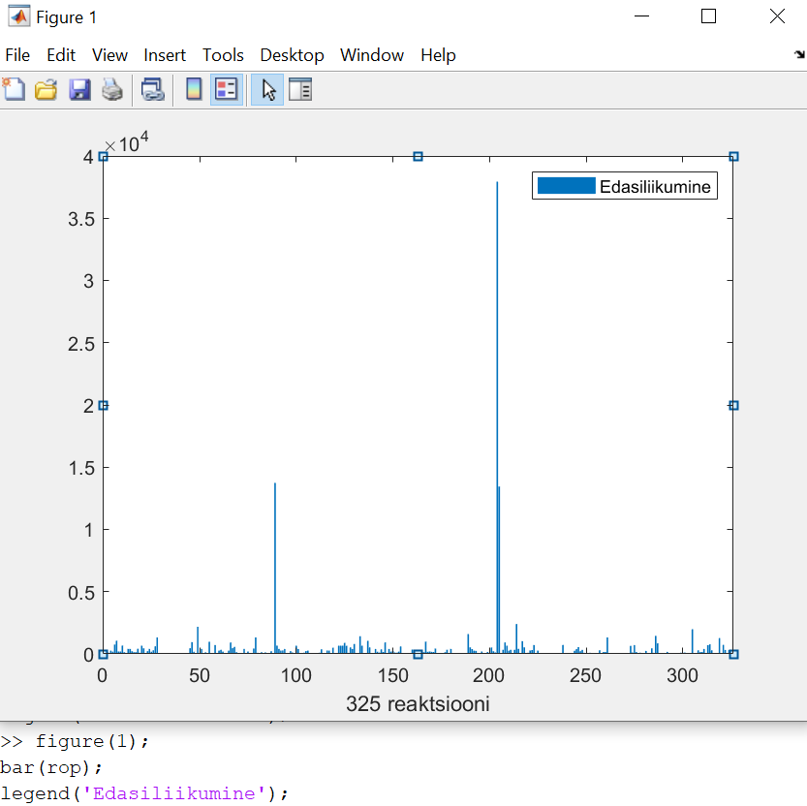Click the blue legend color swatch
Screen dimensions: 807x806
(566, 187)
